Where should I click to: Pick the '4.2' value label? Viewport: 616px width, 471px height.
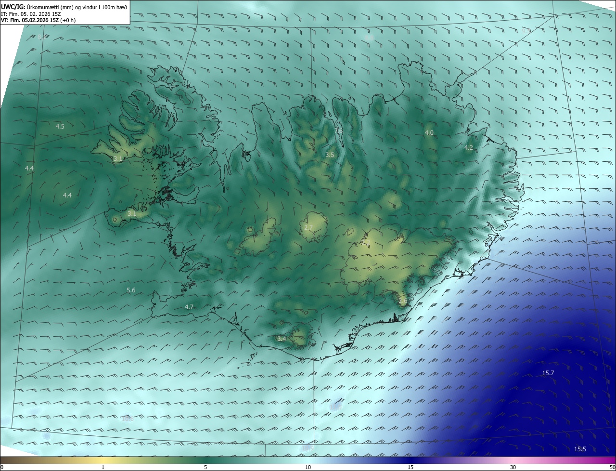click(x=469, y=148)
